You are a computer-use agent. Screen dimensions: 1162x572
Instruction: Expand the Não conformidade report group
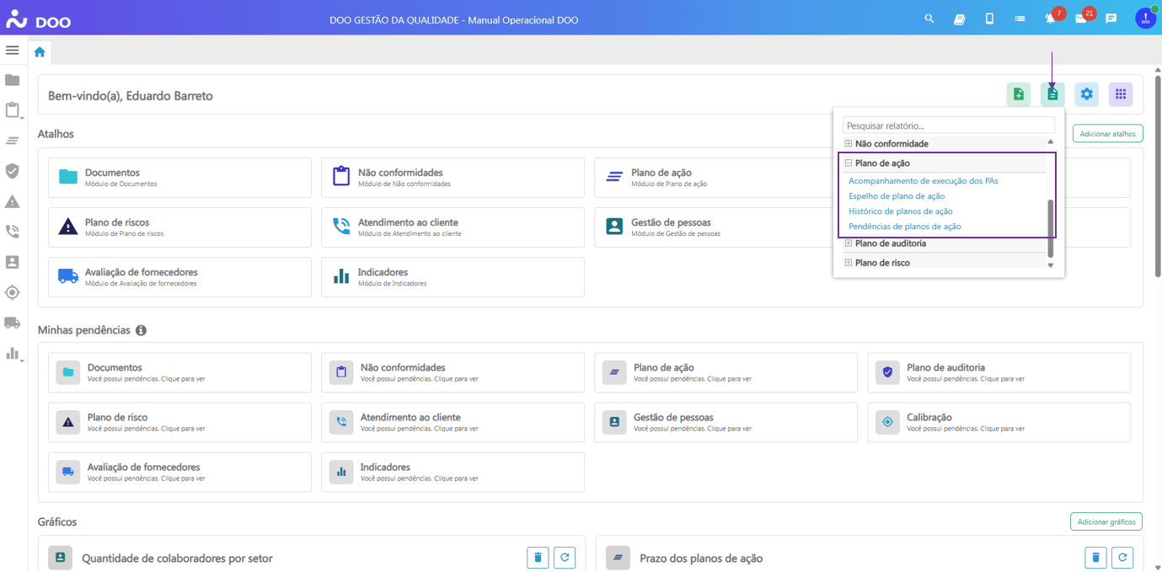coord(849,144)
